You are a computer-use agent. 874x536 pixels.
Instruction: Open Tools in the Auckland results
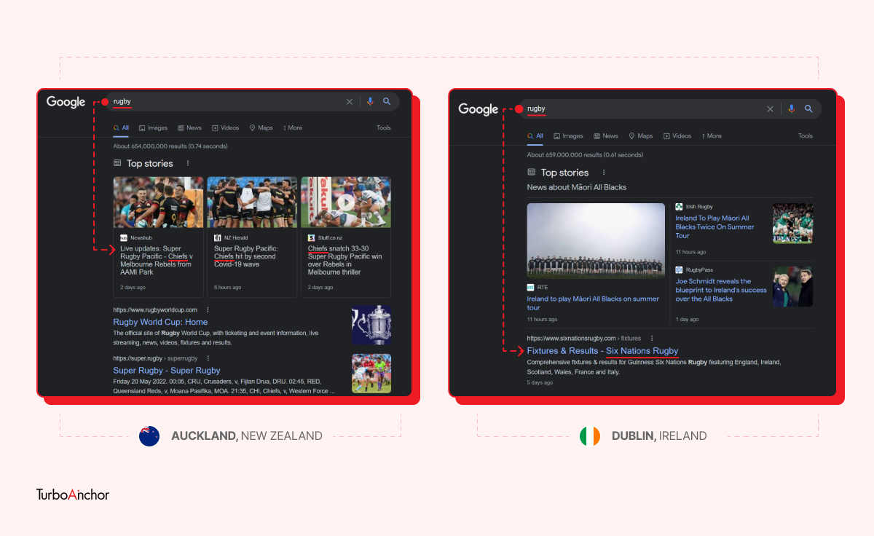tap(384, 128)
